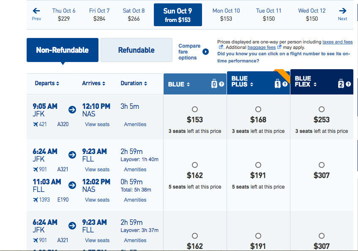Click arrow icon between JFK and NAS
The image size is (358, 251).
72,110
